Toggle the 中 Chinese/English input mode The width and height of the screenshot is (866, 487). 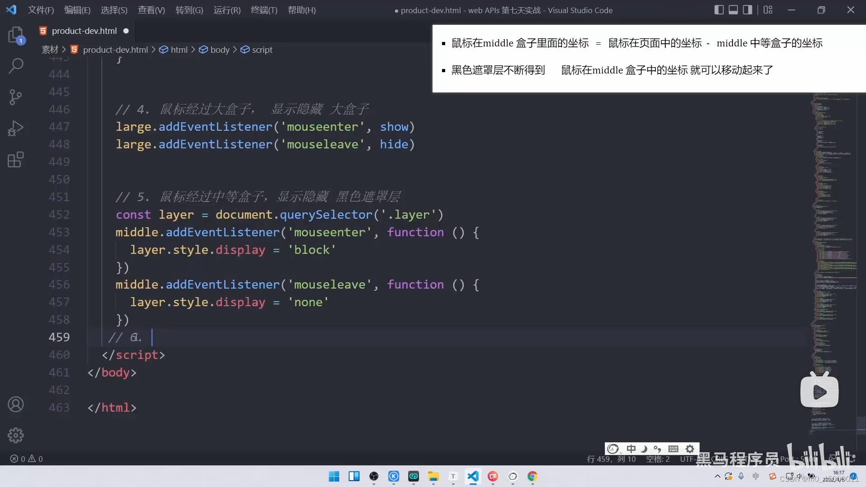point(631,449)
